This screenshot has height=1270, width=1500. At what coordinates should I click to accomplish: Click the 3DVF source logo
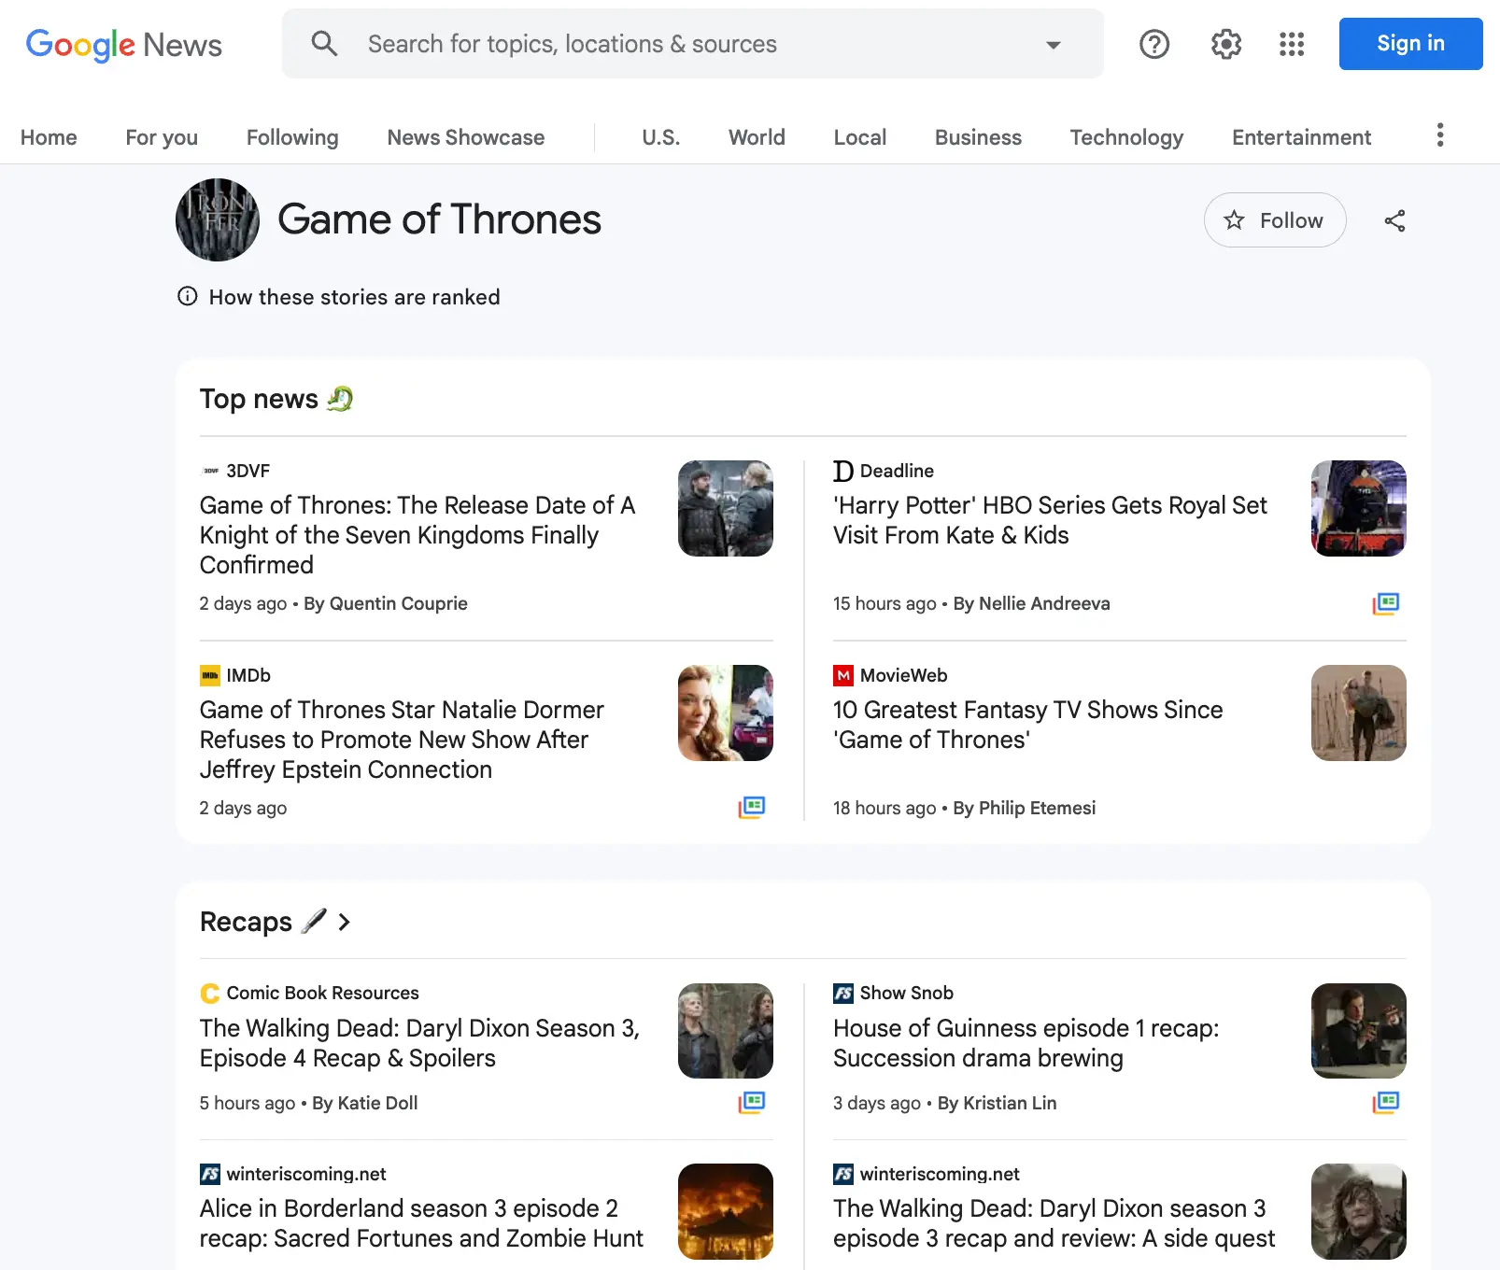tap(210, 471)
